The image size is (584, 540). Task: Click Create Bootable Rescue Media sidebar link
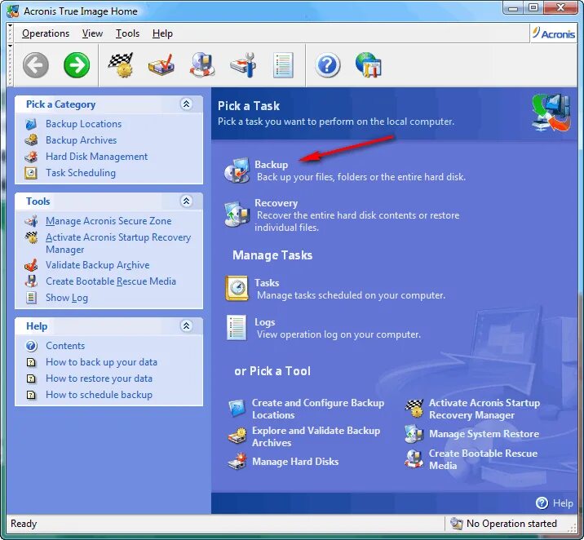pyautogui.click(x=111, y=281)
